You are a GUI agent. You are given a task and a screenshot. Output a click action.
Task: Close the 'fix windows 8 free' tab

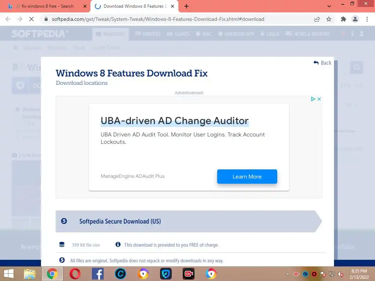85,6
